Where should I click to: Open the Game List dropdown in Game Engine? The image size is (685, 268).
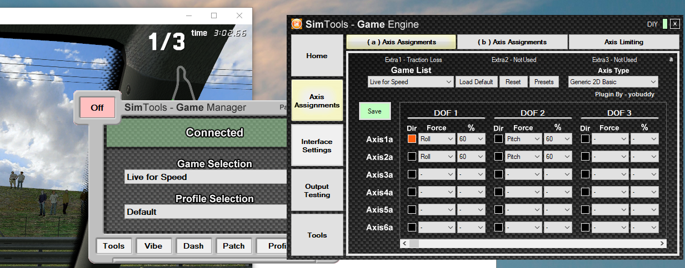(411, 82)
